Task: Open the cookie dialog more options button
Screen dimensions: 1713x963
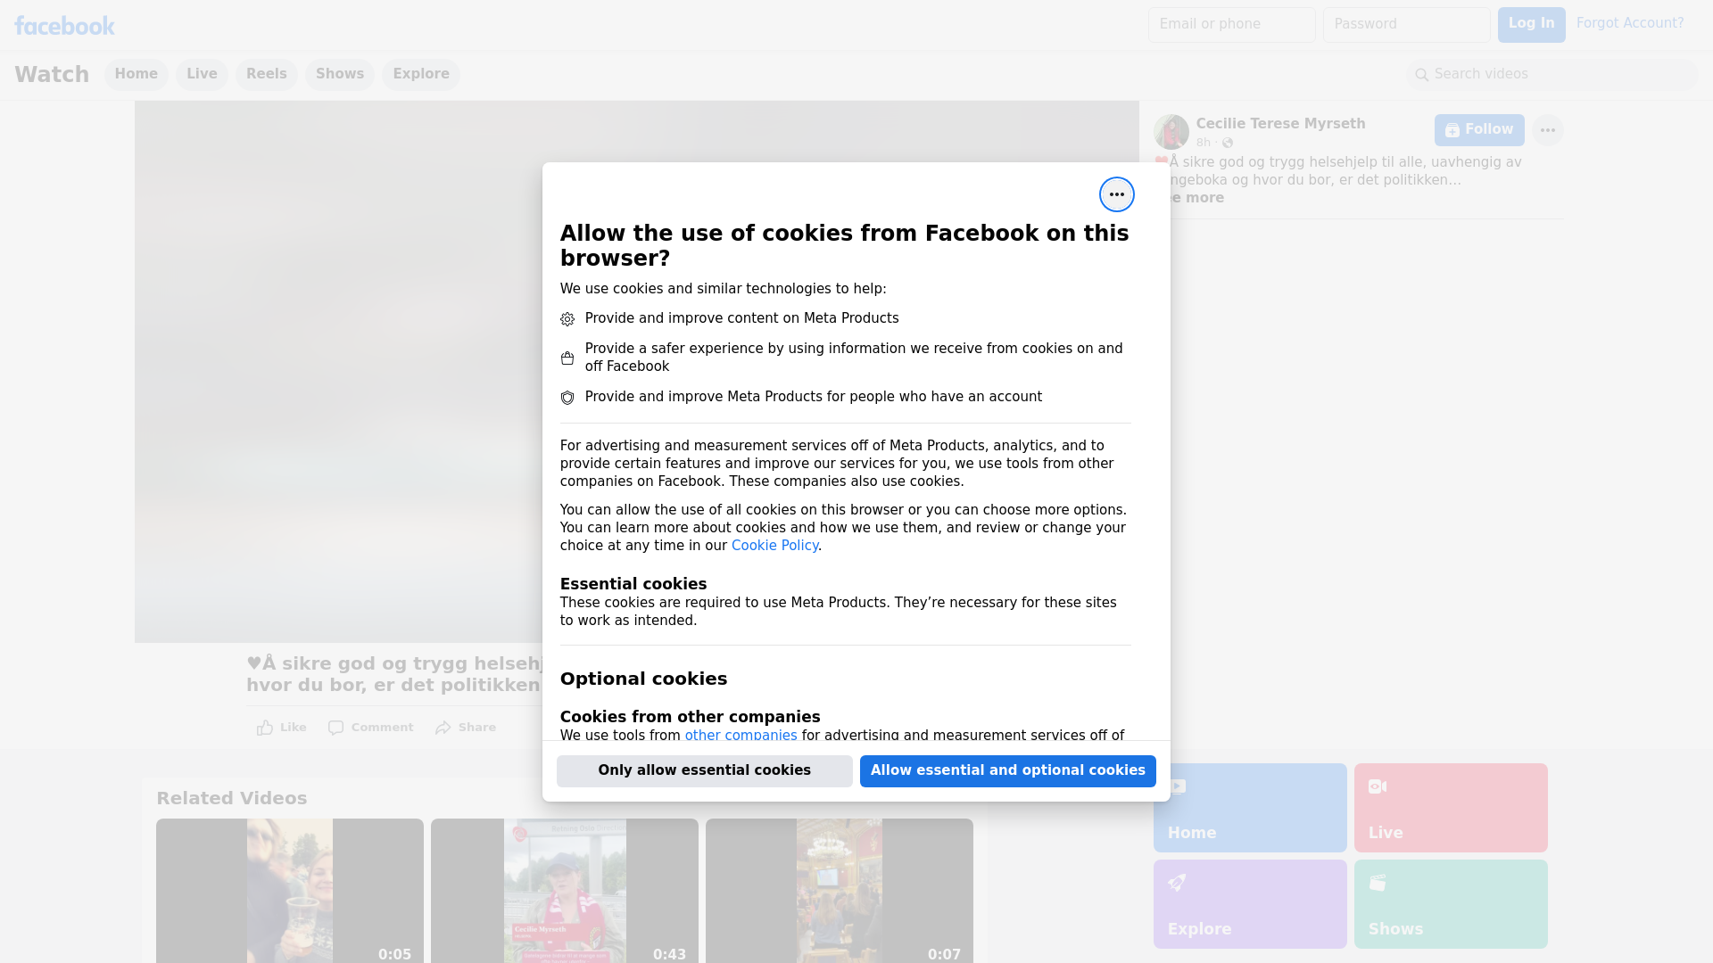Action: (x=1116, y=194)
